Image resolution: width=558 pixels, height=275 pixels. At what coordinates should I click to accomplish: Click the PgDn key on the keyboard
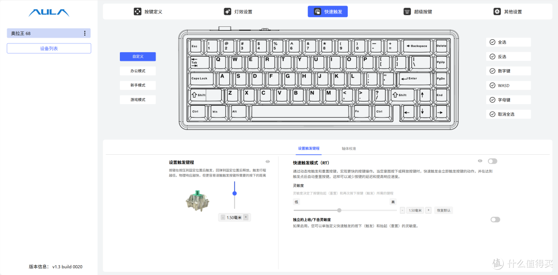coord(441,79)
